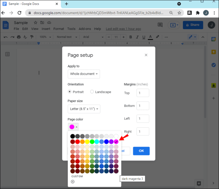Image resolution: width=219 pixels, height=189 pixels.
Task: Click the Explore button at bottom right
Action: 199,184
